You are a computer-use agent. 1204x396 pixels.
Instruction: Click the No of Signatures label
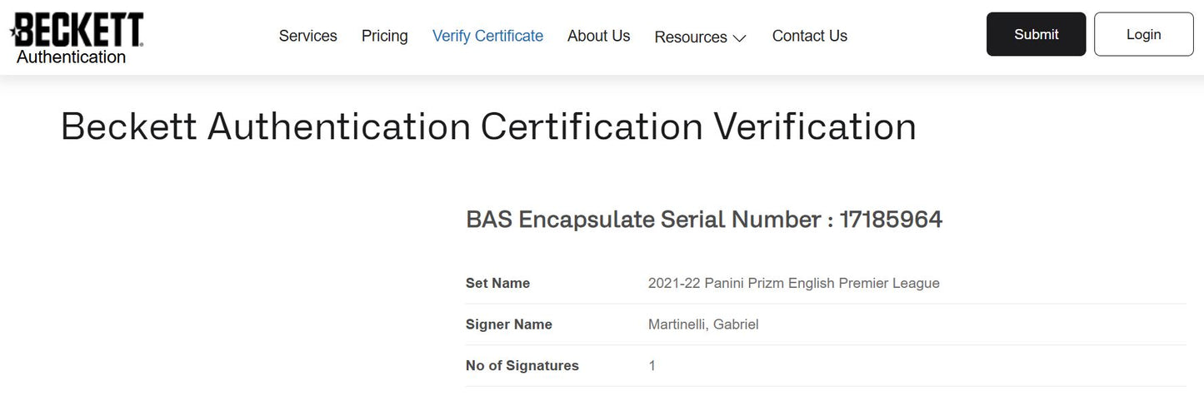pos(522,365)
